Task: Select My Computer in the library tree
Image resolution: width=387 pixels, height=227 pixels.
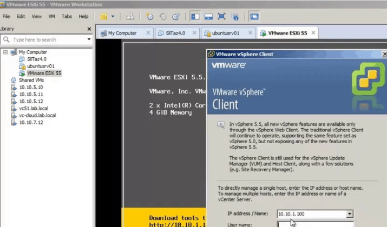Action: click(x=33, y=52)
